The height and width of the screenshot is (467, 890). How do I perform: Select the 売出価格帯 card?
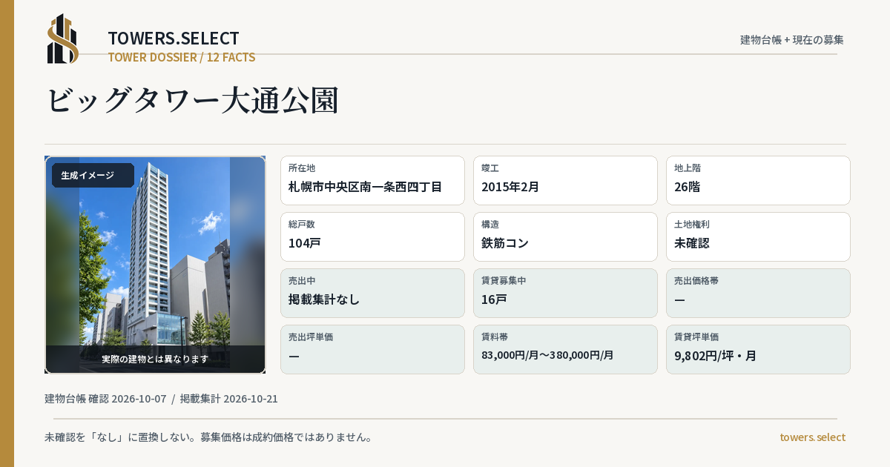pos(758,293)
